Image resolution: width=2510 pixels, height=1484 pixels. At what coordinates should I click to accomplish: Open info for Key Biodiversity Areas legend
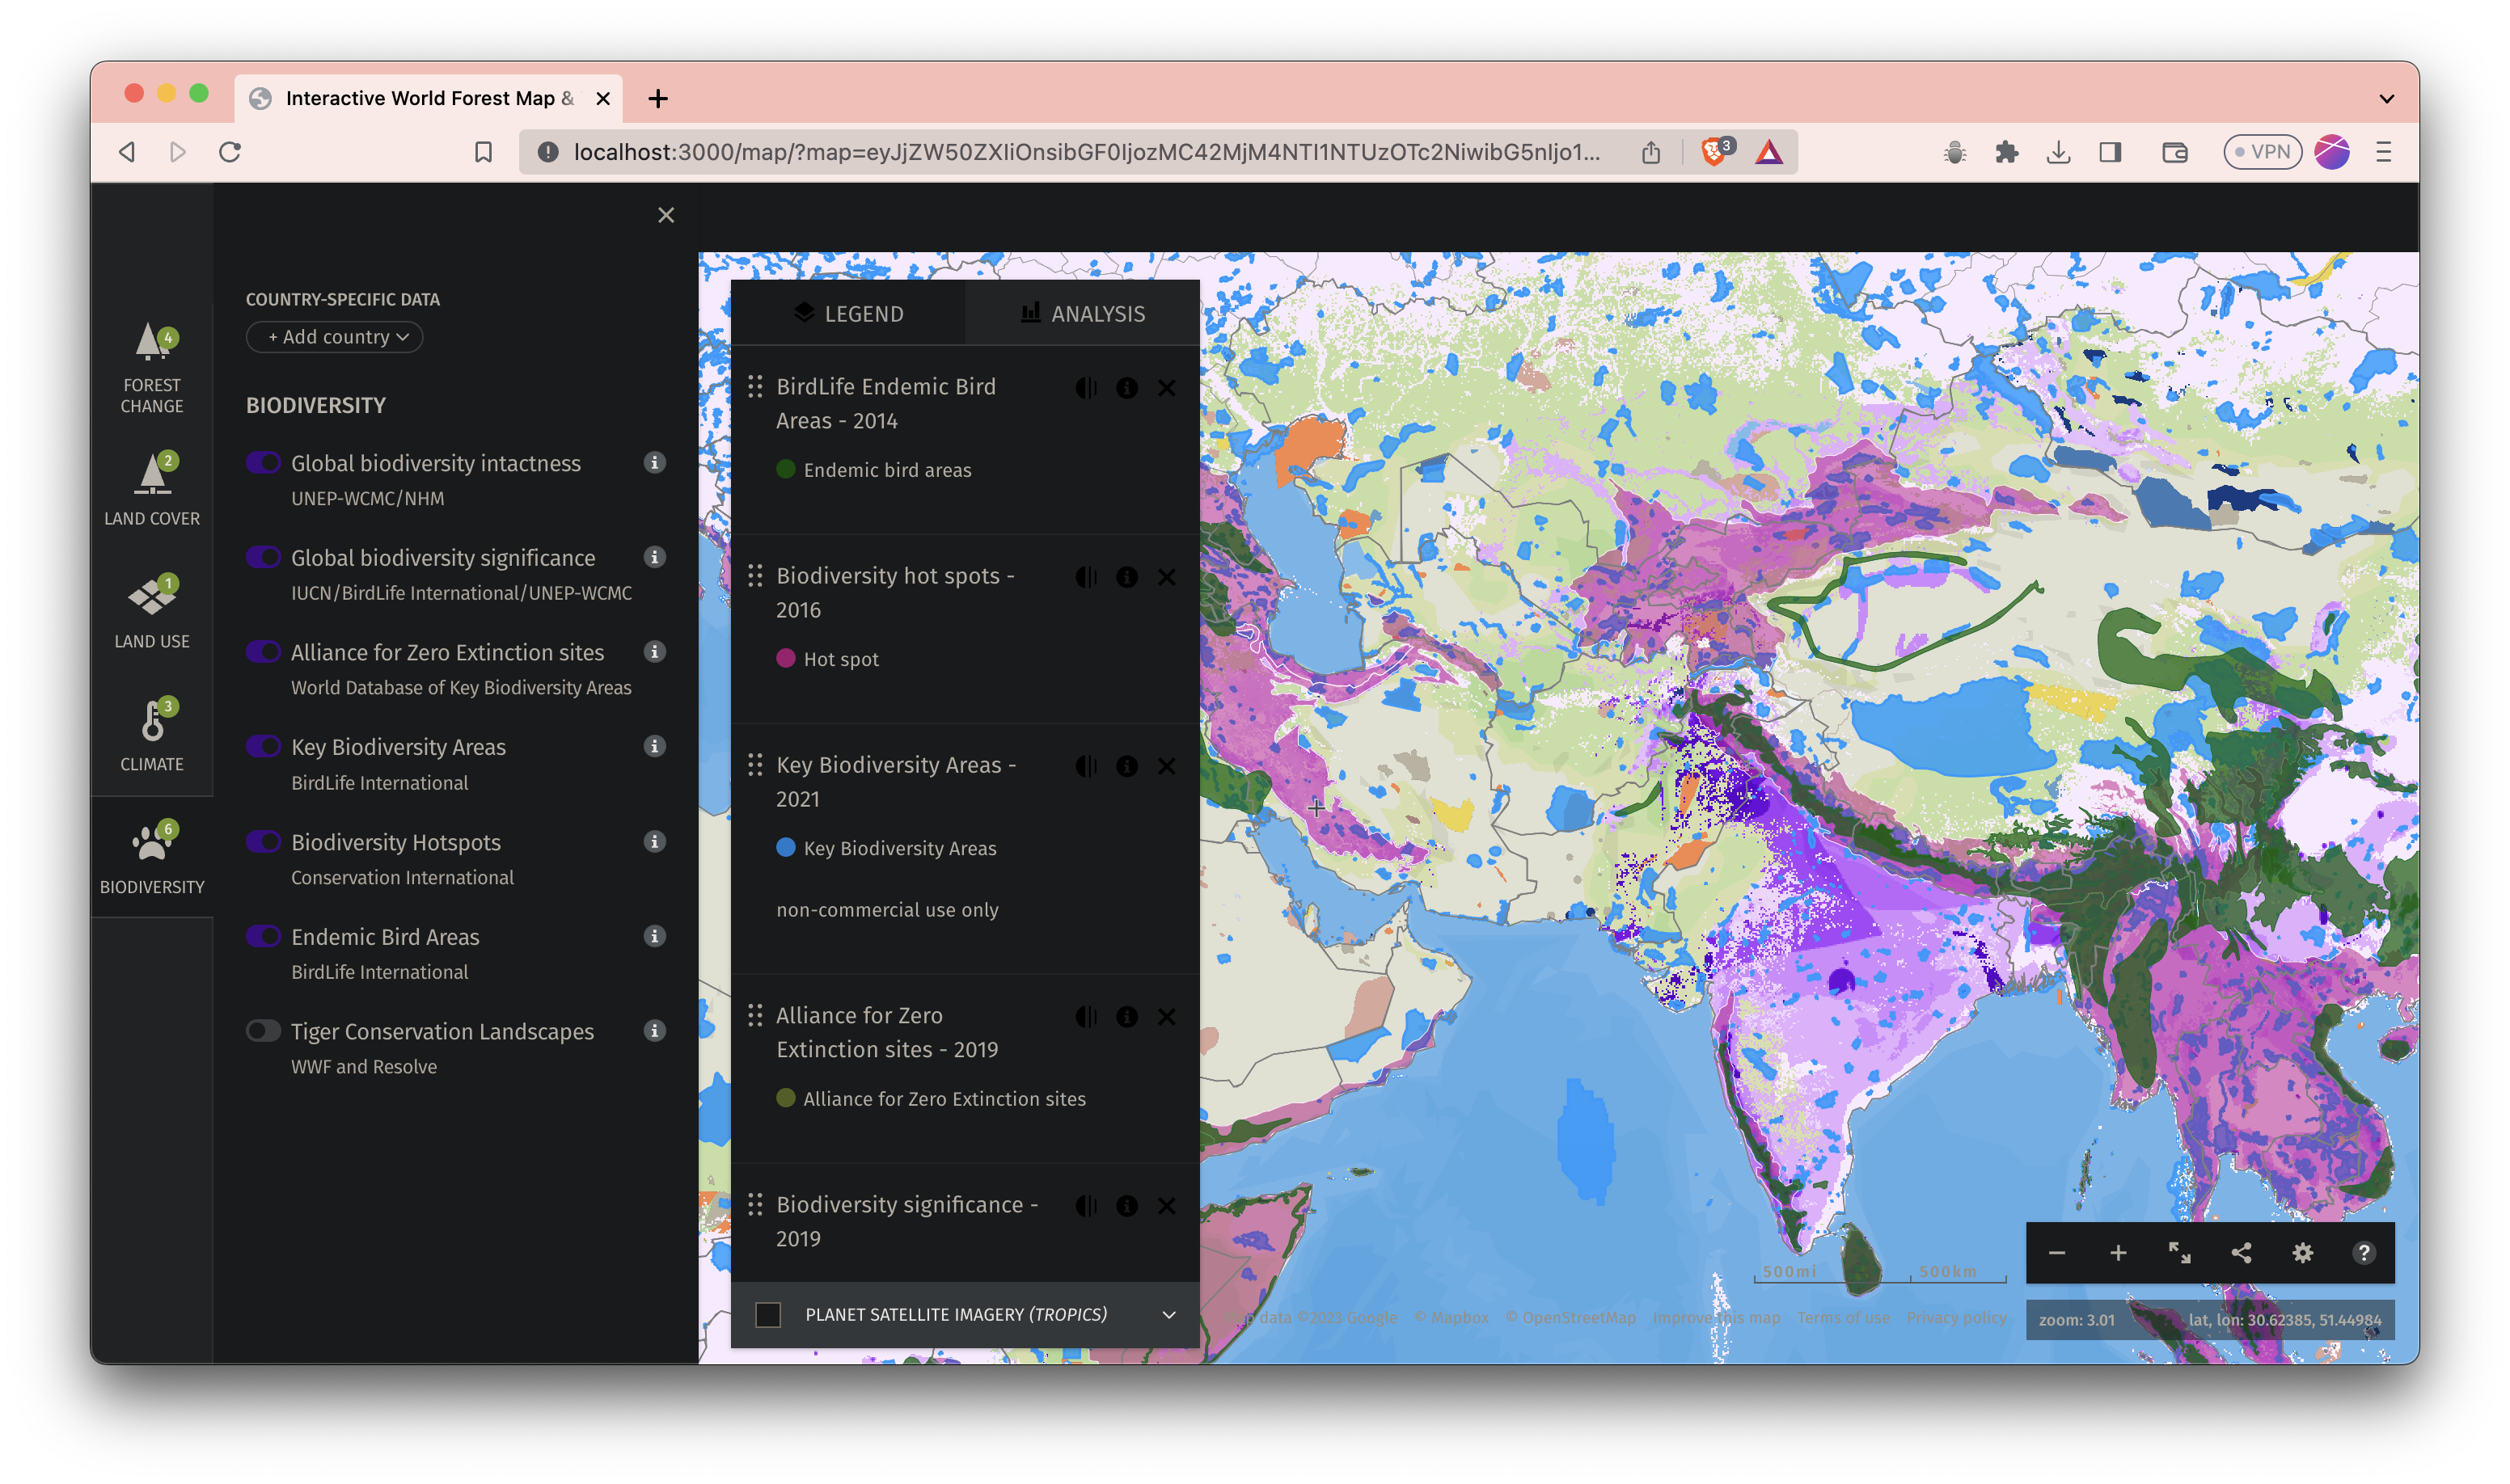(x=1126, y=766)
